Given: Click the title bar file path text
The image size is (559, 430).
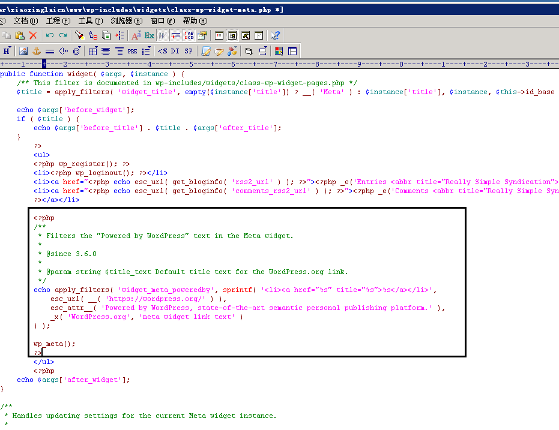Looking at the screenshot, I should pyautogui.click(x=142, y=10).
